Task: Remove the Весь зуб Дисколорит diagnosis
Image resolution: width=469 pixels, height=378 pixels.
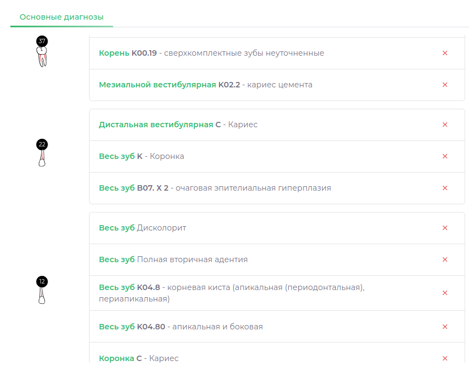Action: 446,228
